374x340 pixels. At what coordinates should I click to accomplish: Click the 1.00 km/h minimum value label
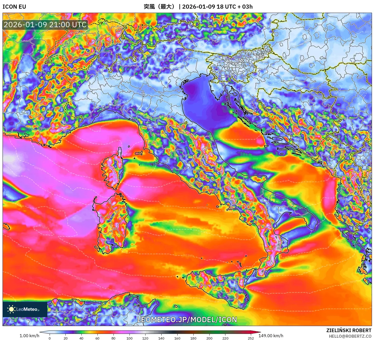[29, 336]
